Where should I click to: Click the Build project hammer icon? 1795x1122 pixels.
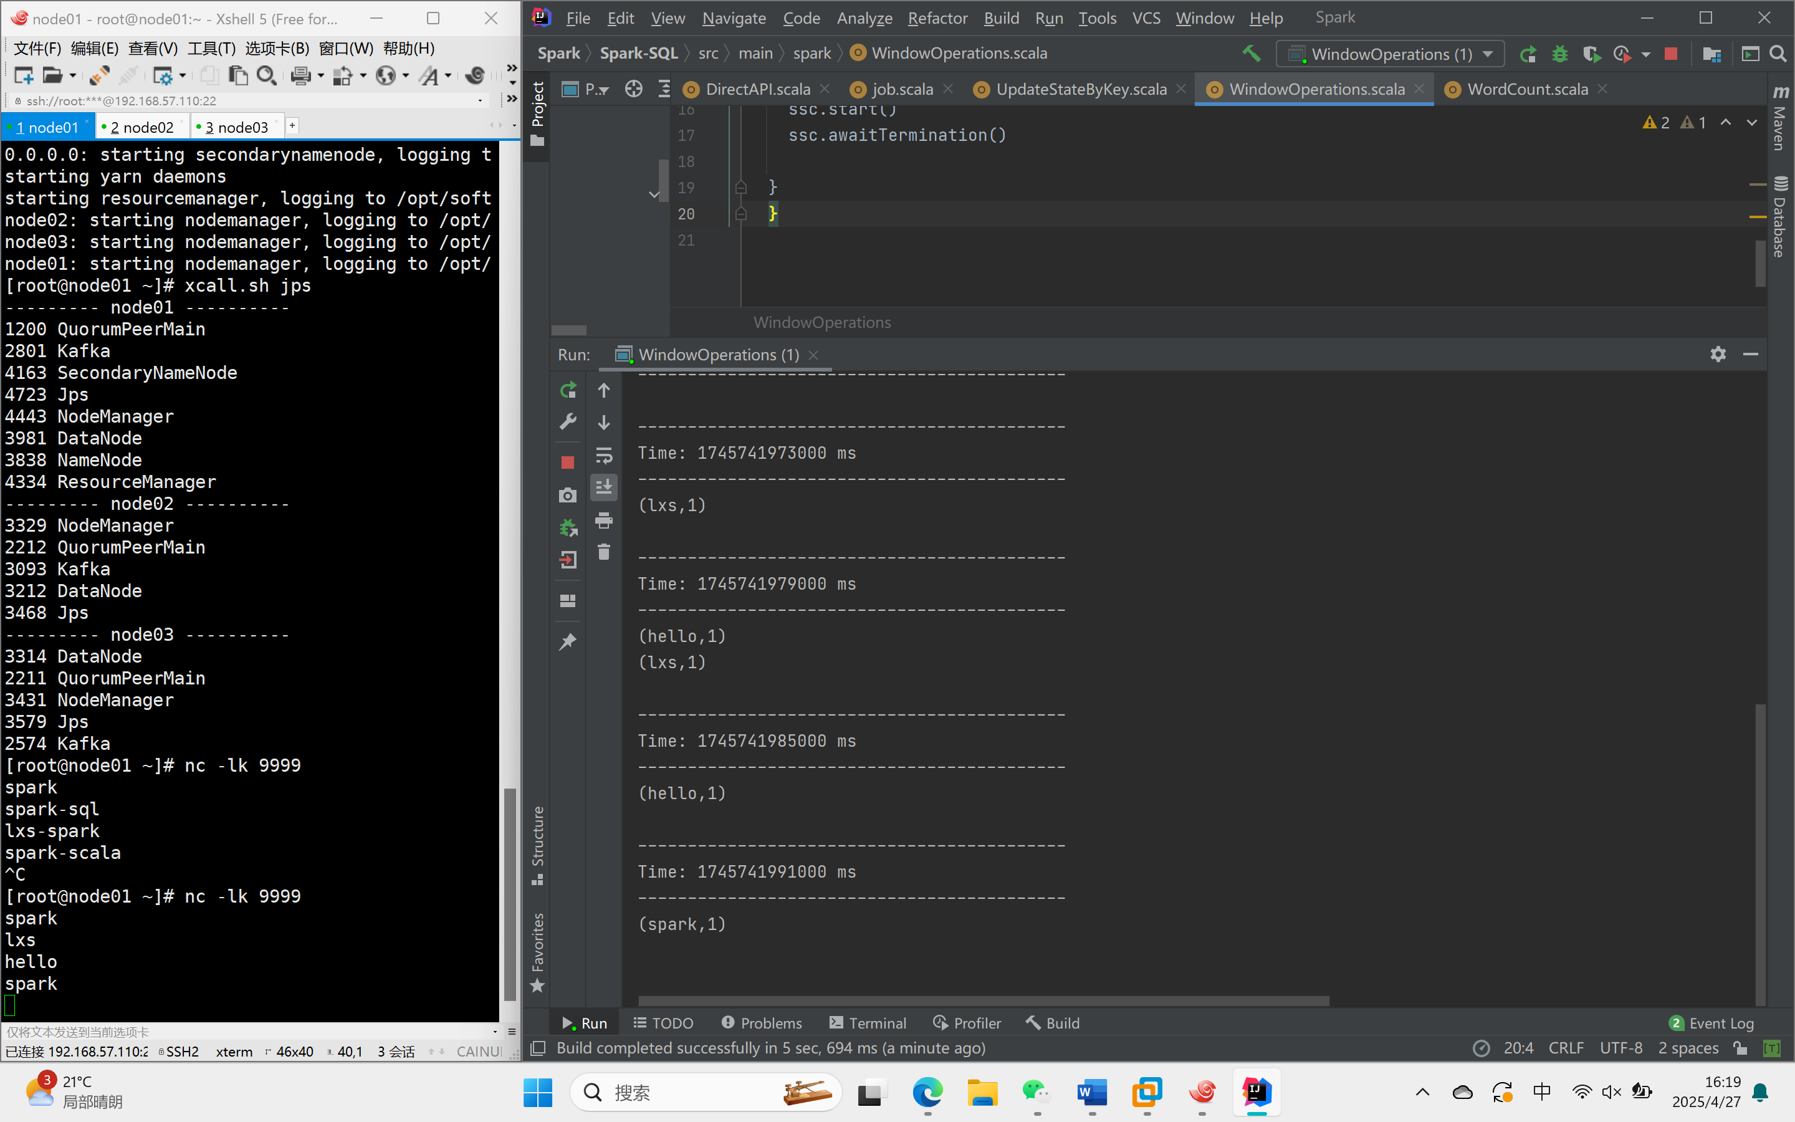pyautogui.click(x=1252, y=54)
